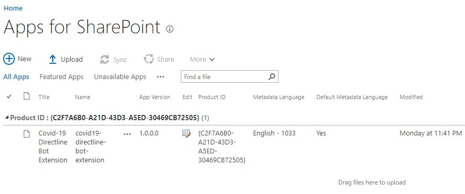Open ellipsis menu for covid19-directline-bot-extension
465x194 pixels.
127,134
